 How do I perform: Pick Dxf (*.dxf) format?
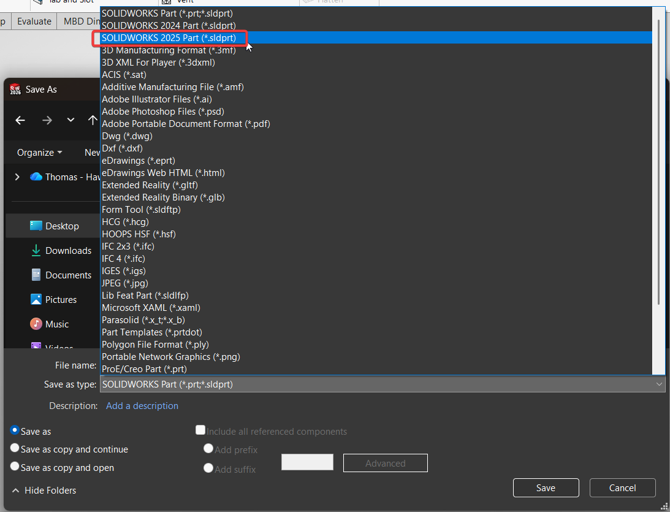click(376, 148)
